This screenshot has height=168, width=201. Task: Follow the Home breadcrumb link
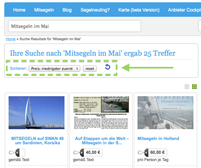pyautogui.click(x=10, y=39)
